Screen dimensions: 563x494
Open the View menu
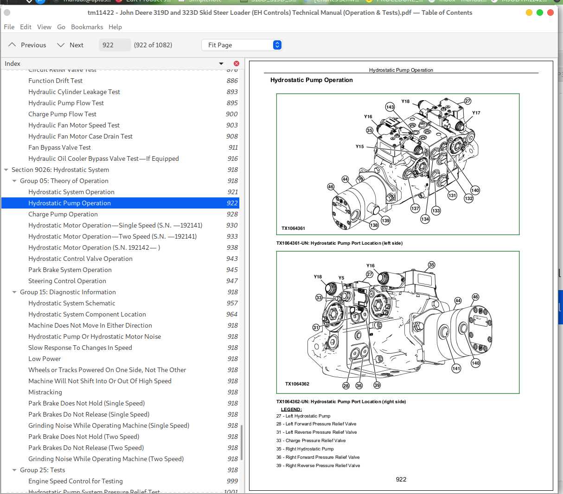(x=45, y=27)
